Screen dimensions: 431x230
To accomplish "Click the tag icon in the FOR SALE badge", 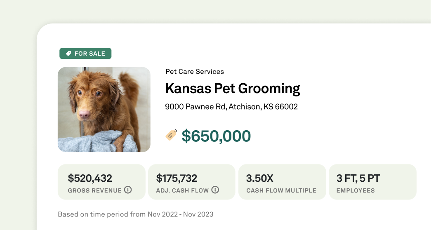I will (68, 54).
